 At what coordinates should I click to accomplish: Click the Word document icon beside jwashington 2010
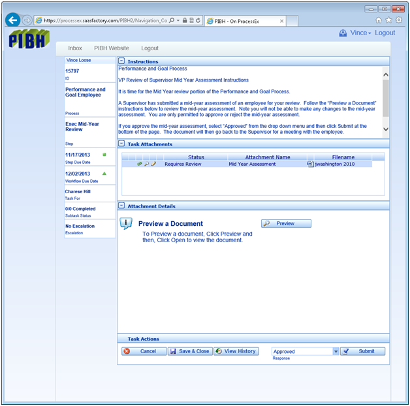[x=310, y=164]
